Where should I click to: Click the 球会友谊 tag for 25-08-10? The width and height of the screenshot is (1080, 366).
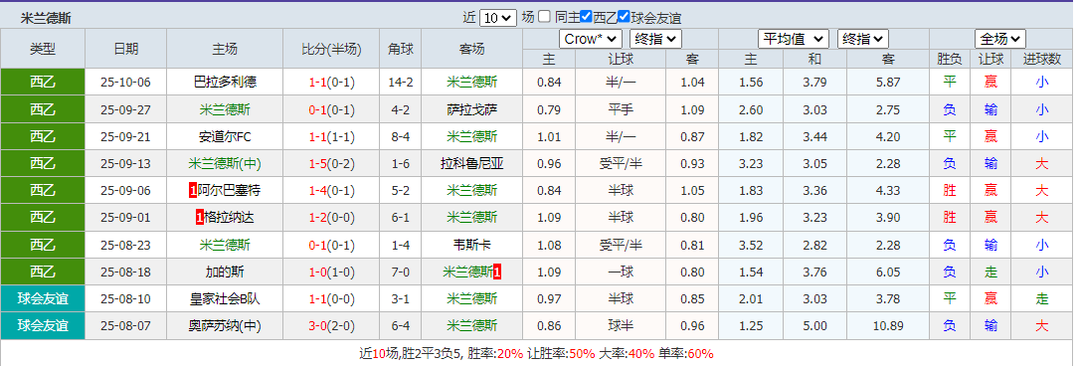point(43,299)
